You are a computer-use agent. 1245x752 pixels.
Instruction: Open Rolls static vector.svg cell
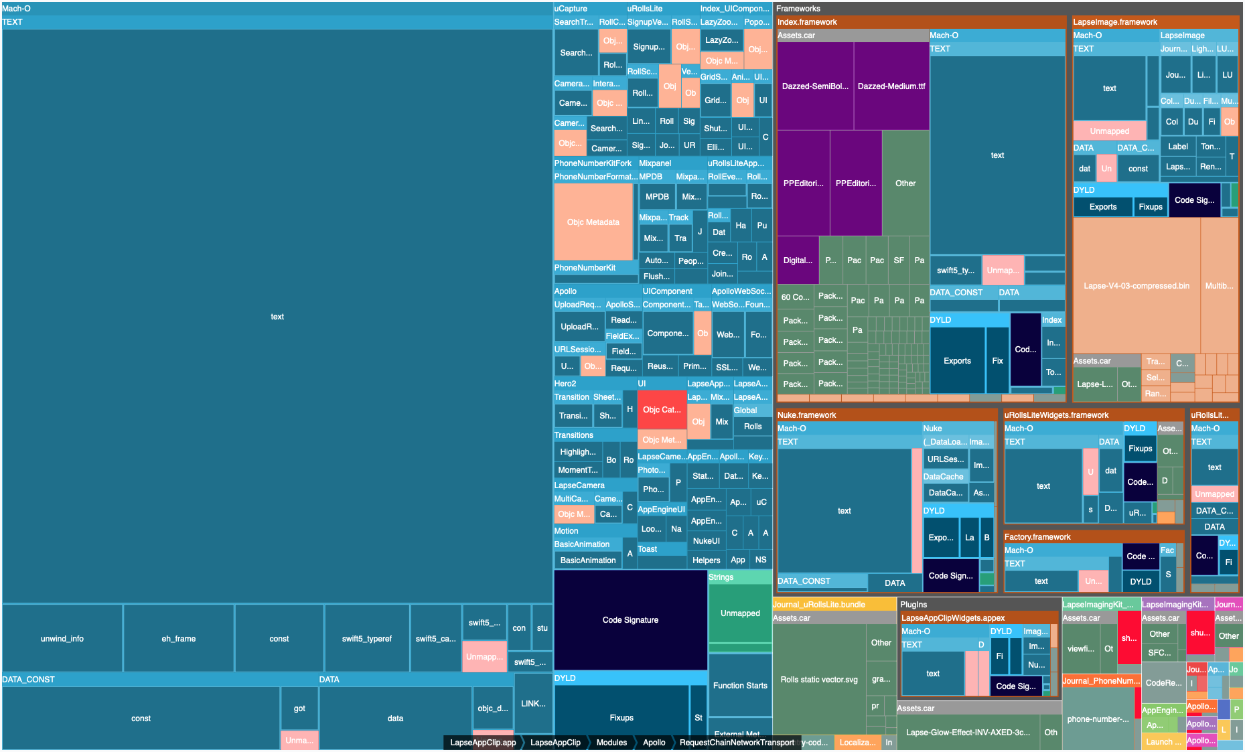819,679
